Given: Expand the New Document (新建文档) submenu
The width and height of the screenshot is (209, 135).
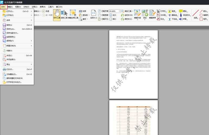Looking at the screenshot, I should [17, 46].
